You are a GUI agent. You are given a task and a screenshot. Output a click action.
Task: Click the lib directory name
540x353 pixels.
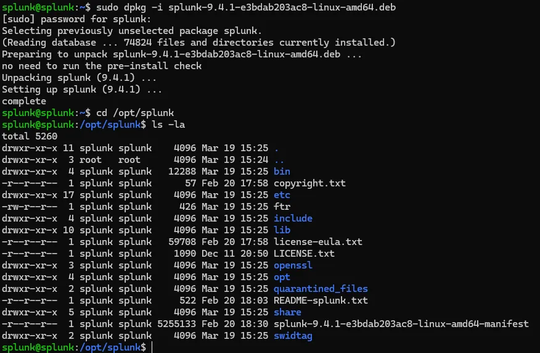[282, 230]
